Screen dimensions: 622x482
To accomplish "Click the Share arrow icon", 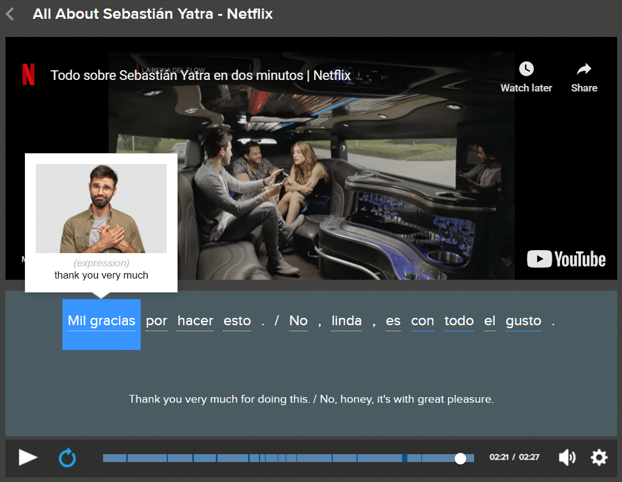I will pos(584,69).
